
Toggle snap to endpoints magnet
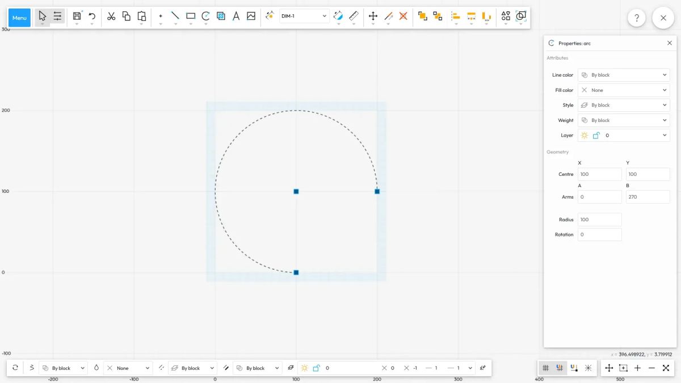point(574,368)
